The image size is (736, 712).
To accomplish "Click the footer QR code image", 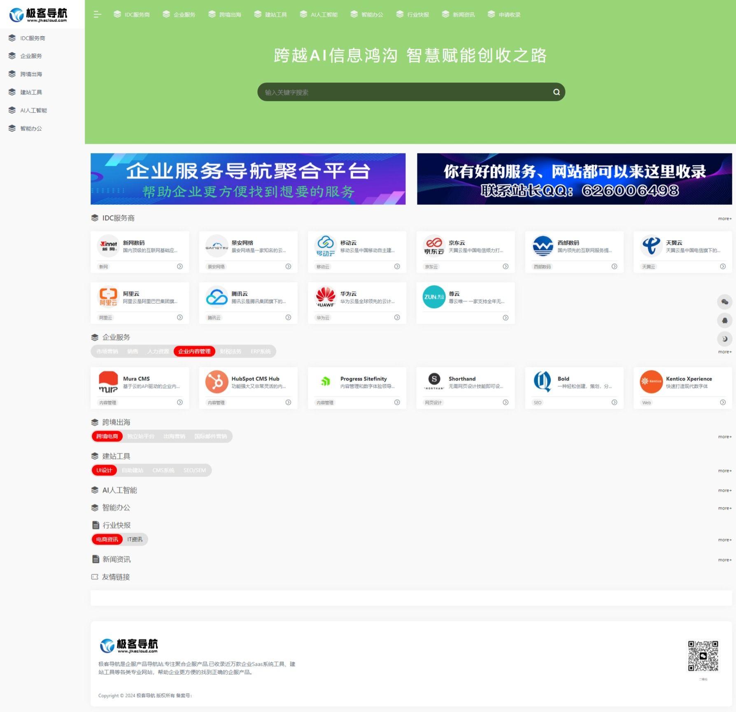I will [703, 656].
